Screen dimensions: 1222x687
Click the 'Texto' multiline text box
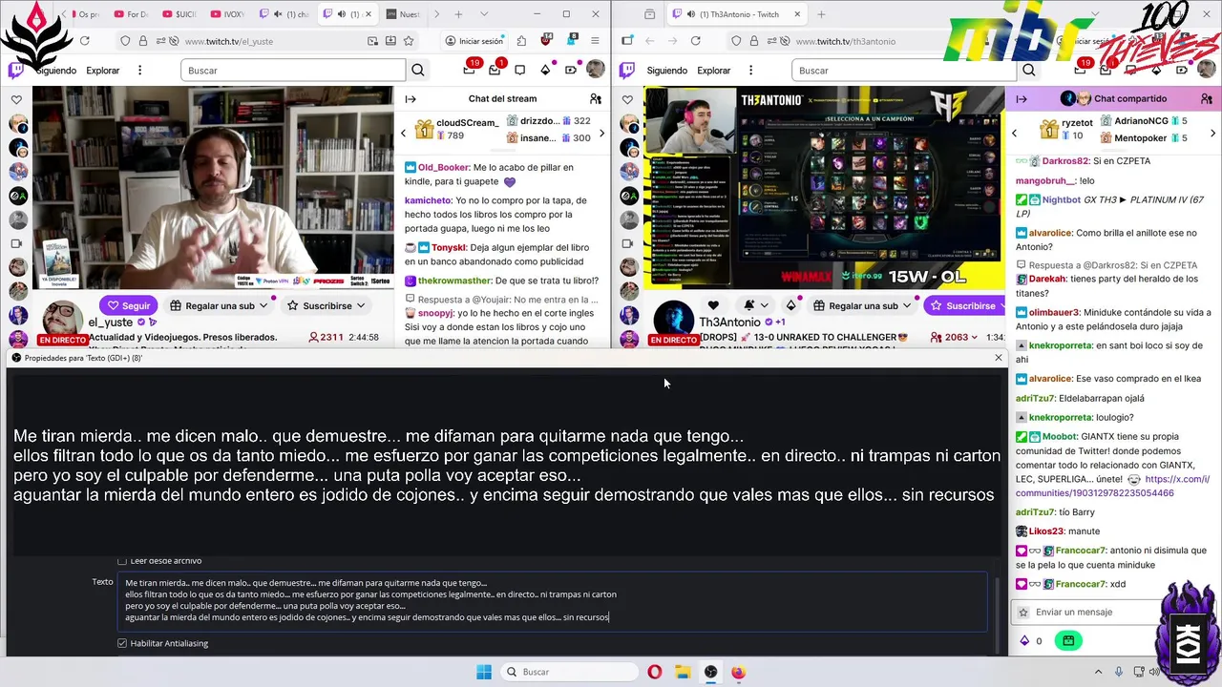(552, 600)
